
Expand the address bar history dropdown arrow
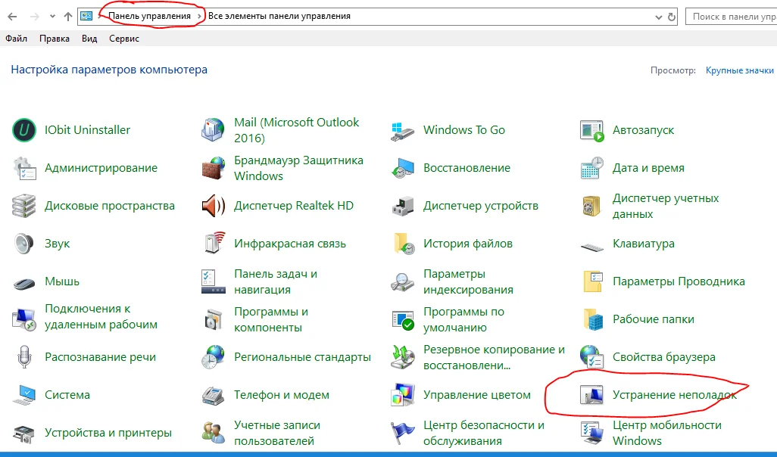[x=659, y=17]
